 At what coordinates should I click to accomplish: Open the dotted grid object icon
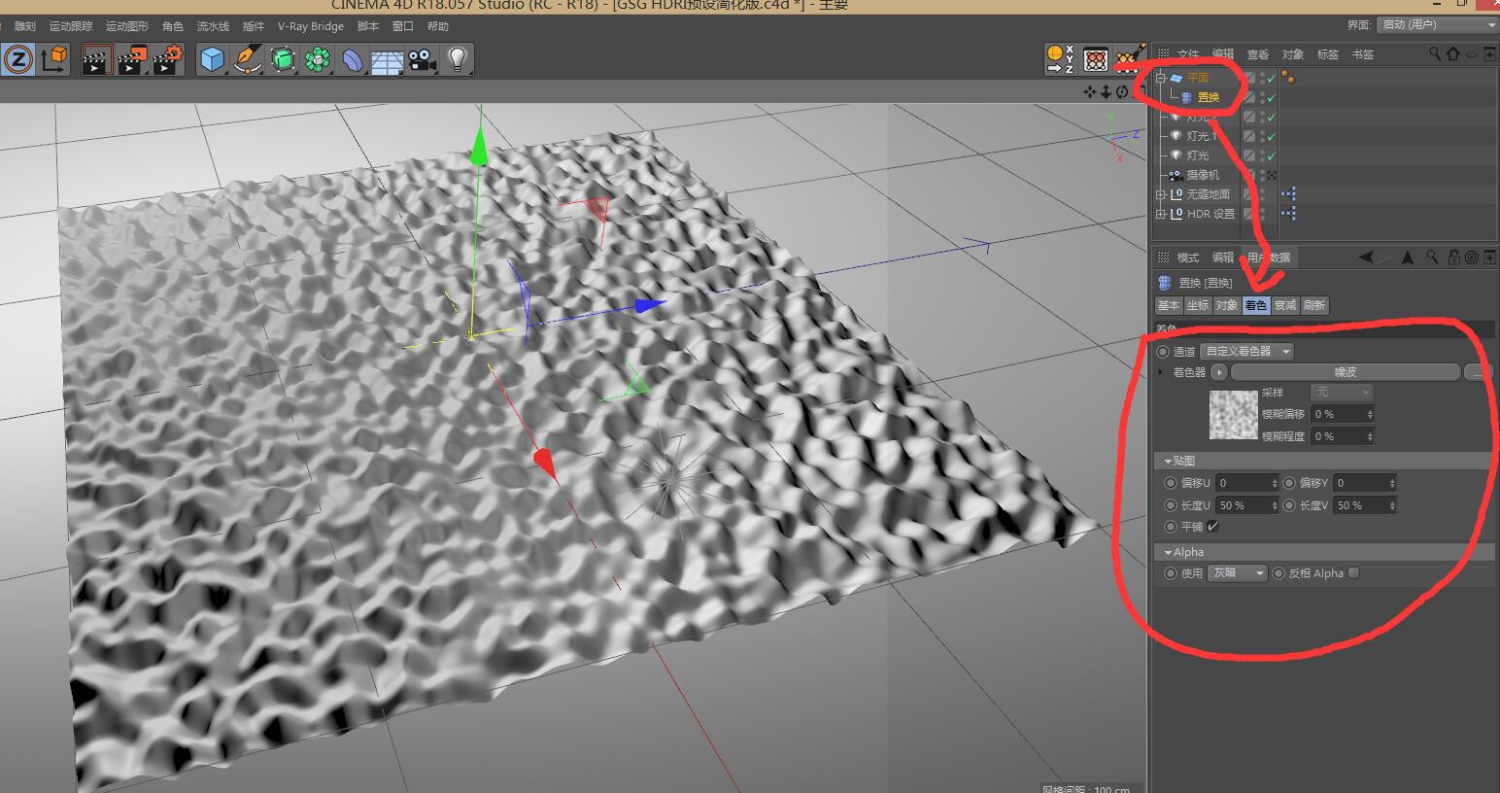[x=1096, y=59]
